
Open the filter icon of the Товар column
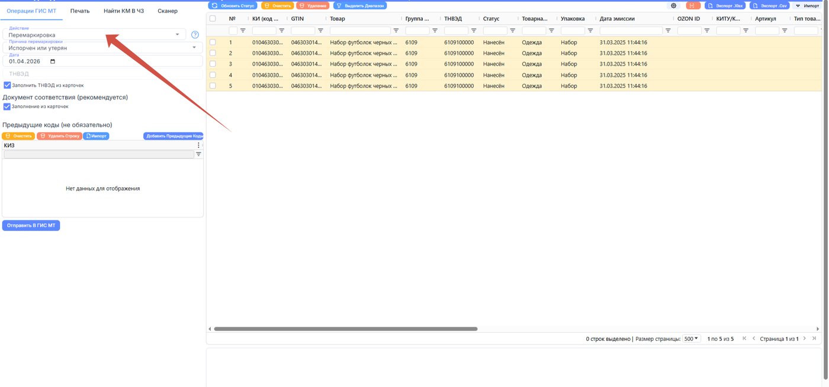[x=396, y=31]
